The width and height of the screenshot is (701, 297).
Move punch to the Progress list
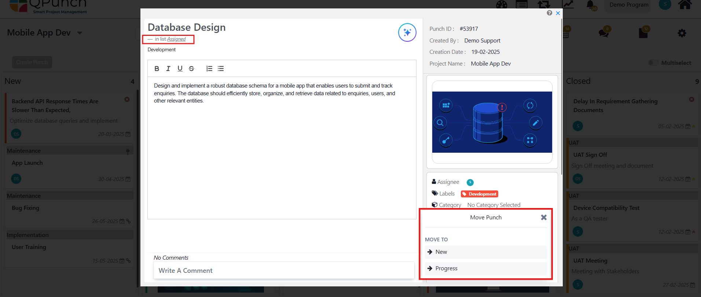[x=486, y=268]
